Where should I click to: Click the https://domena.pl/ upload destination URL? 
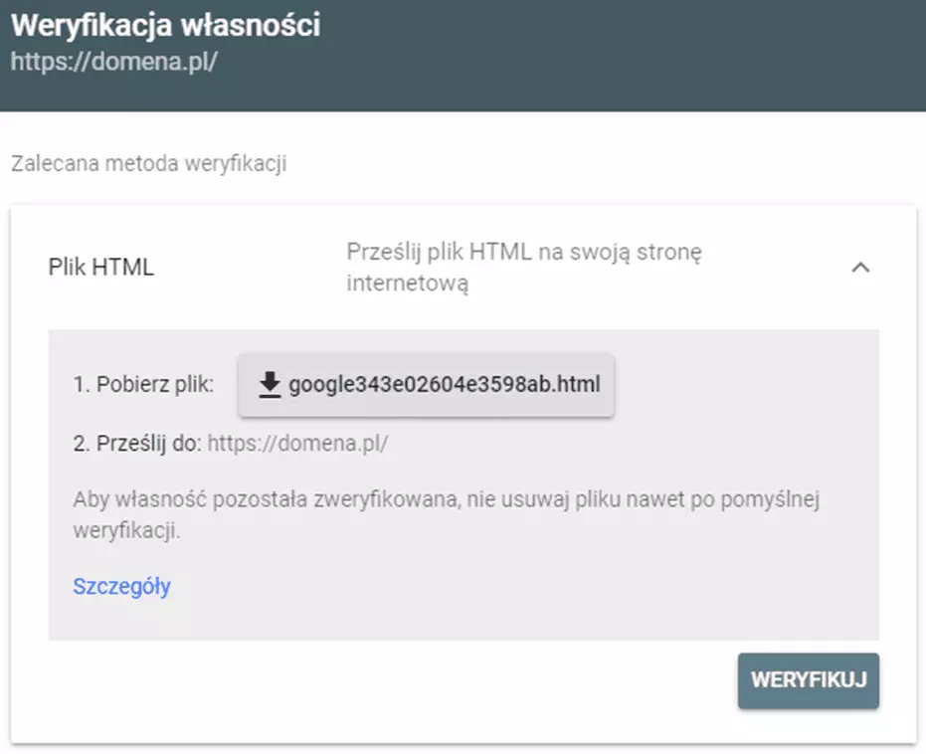point(297,444)
